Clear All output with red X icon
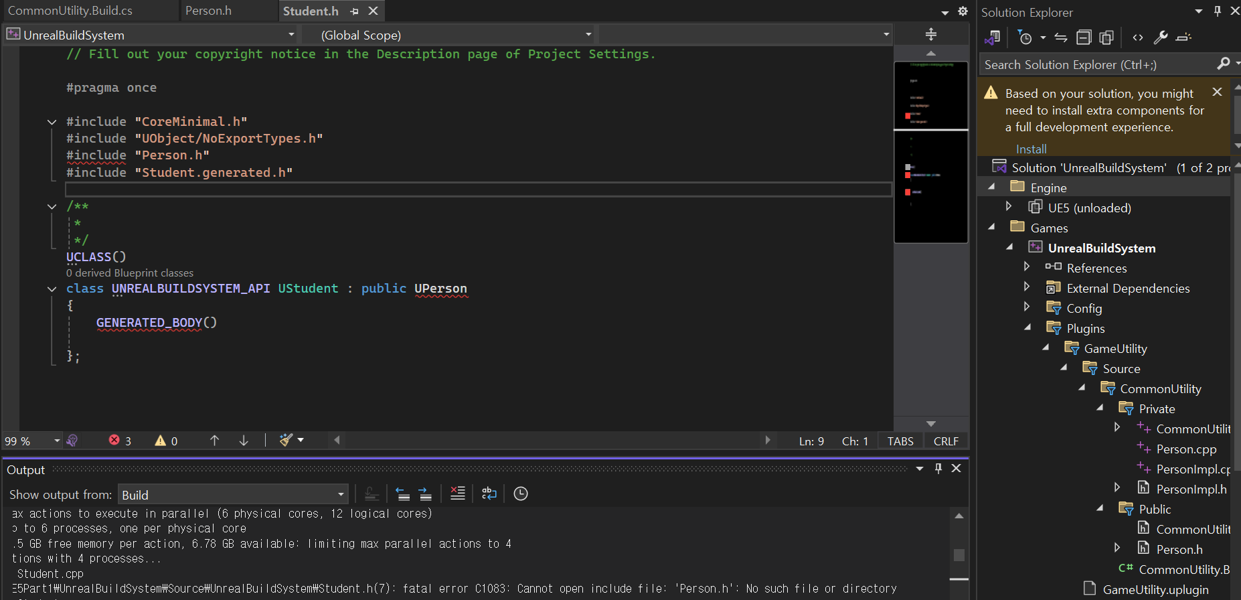 coord(458,494)
